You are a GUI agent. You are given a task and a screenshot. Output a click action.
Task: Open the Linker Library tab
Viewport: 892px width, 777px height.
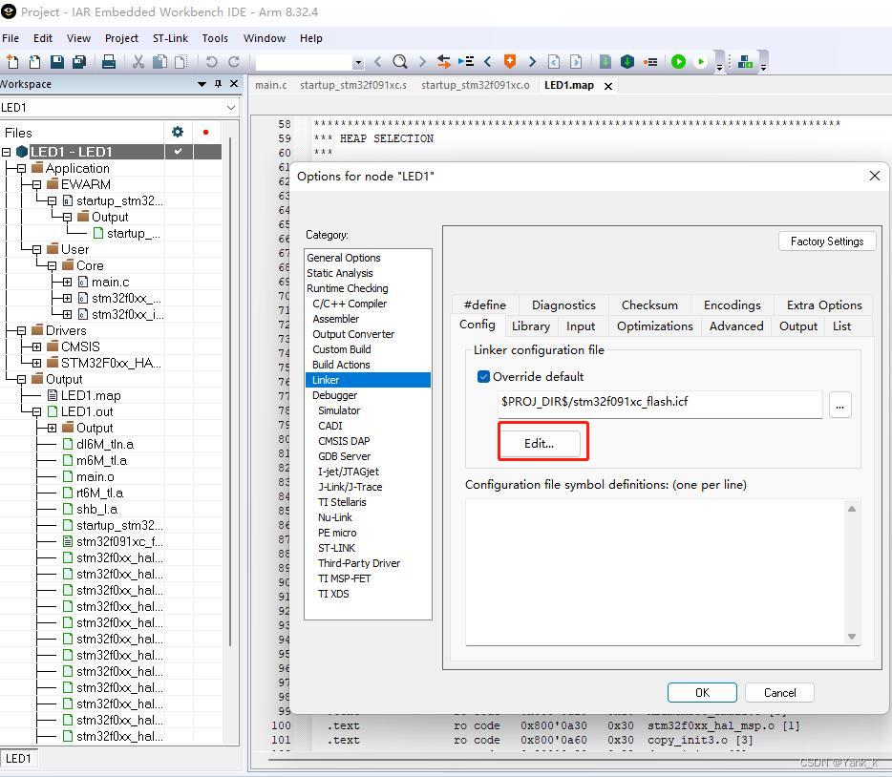point(531,326)
